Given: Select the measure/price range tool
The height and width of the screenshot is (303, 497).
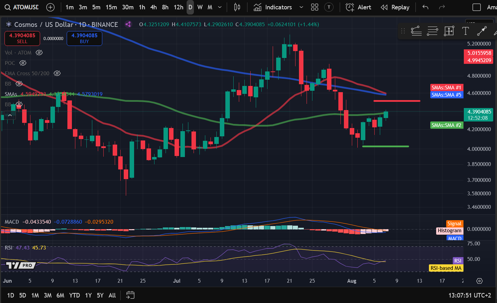Looking at the screenshot, I should 449,31.
